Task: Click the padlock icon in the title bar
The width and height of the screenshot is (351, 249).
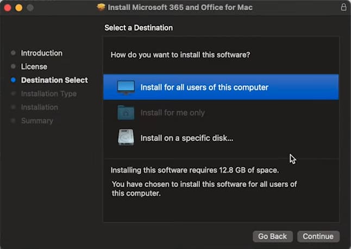Action: 343,8
